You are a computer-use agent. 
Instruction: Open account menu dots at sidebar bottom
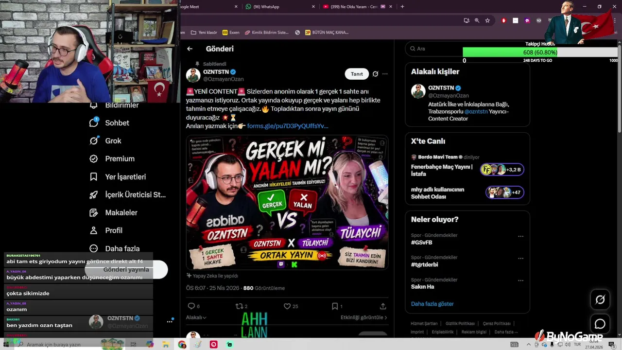170,322
